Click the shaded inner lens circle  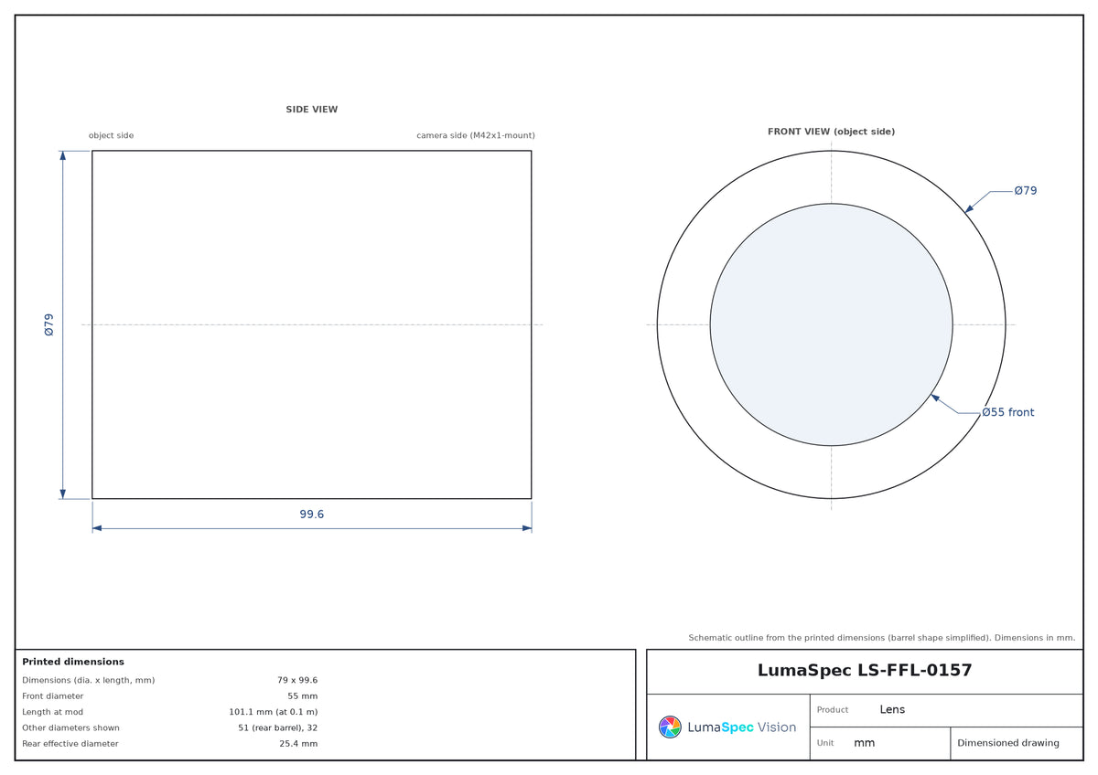point(831,324)
